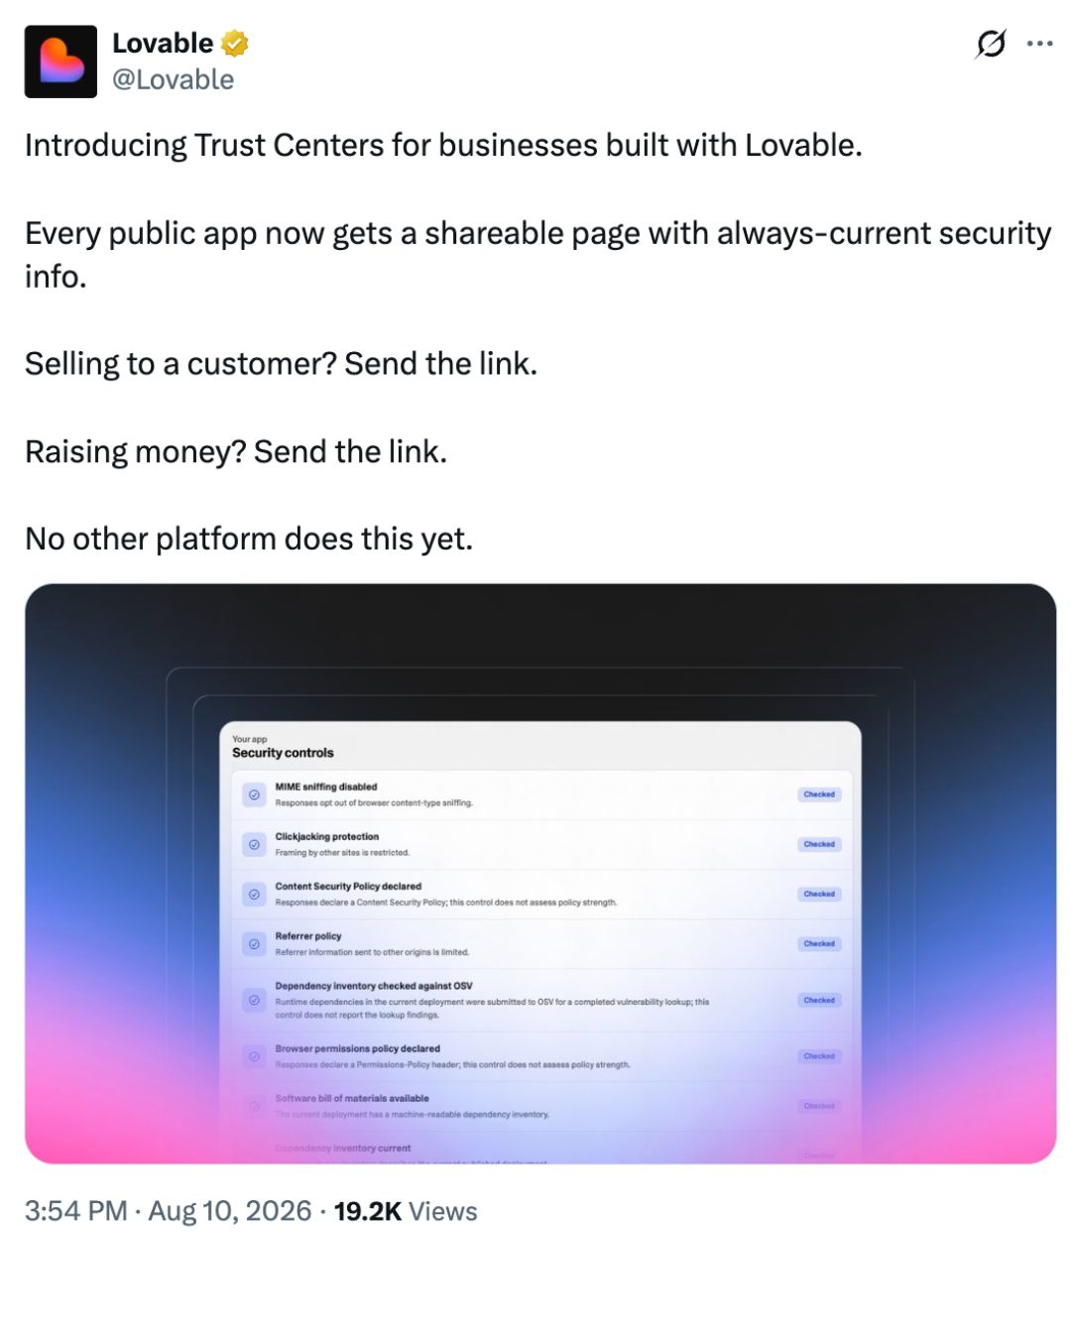The width and height of the screenshot is (1071, 1339).
Task: Click the Software bill of materials available row
Action: [540, 1106]
